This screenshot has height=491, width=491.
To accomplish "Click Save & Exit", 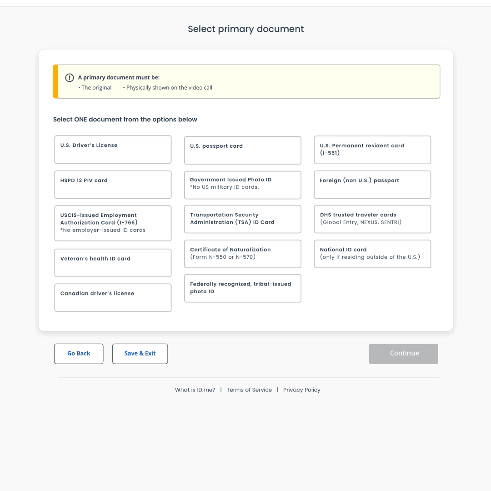I will [140, 353].
